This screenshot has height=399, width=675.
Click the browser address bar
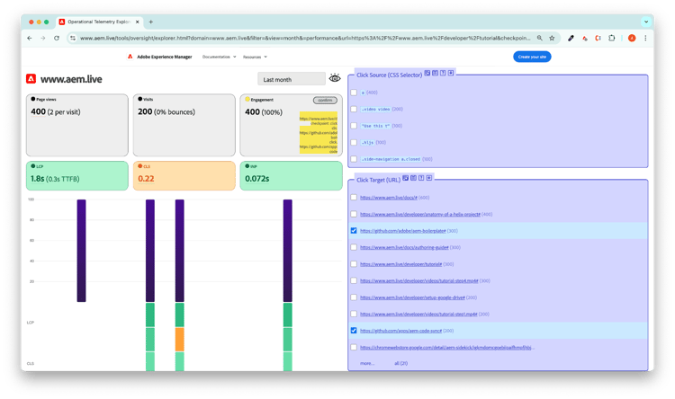coord(306,38)
